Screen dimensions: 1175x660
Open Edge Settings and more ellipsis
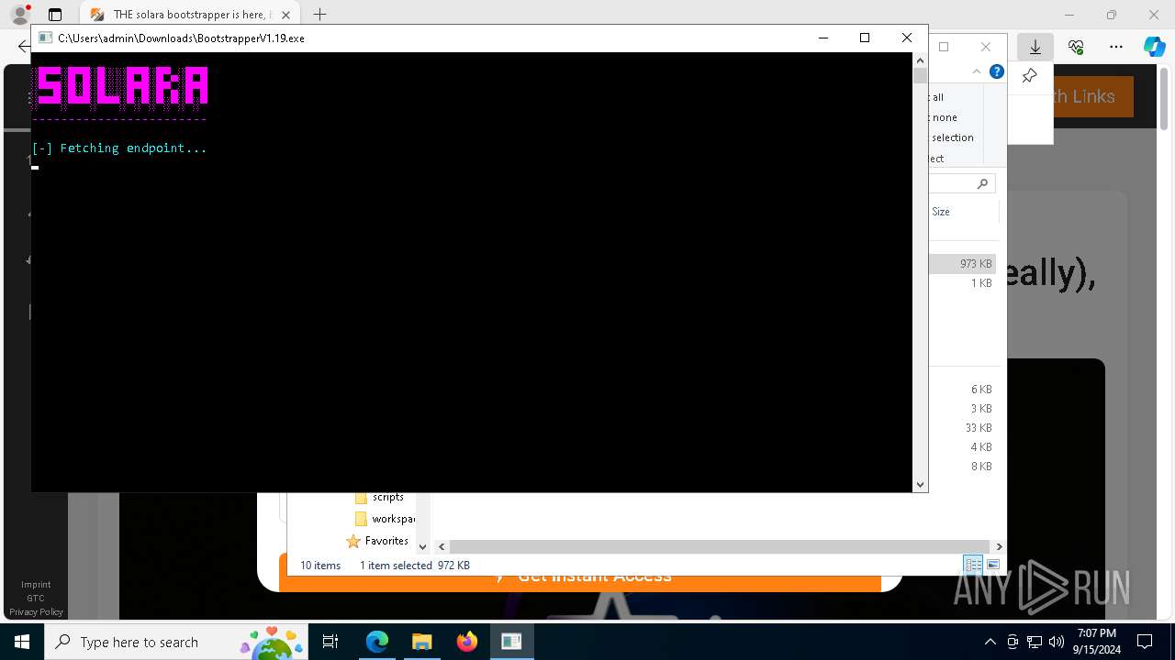click(x=1116, y=47)
